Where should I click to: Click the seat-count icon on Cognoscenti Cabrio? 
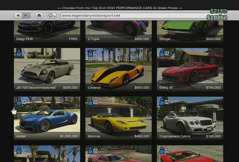tap(164, 102)
